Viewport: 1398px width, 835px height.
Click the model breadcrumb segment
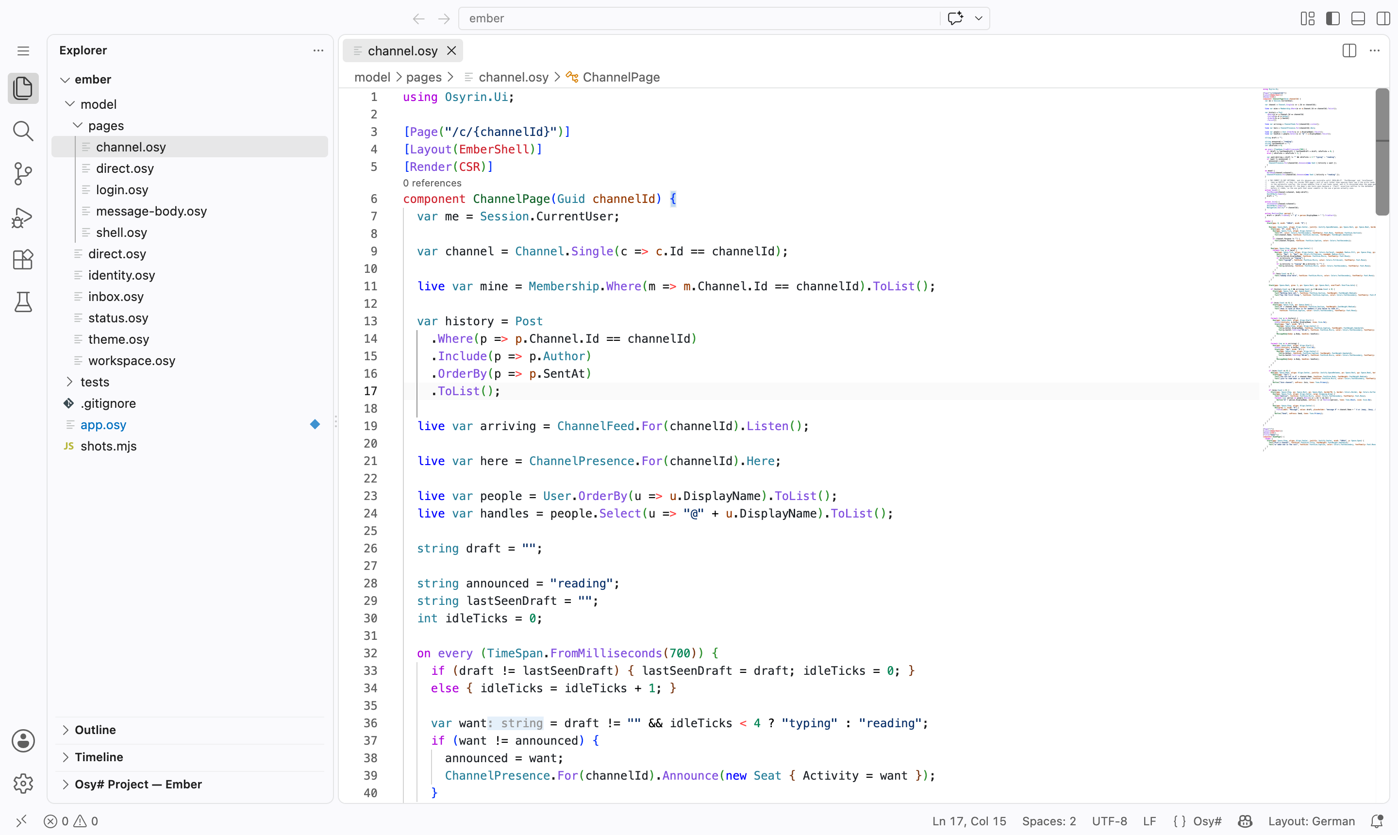[x=372, y=77]
